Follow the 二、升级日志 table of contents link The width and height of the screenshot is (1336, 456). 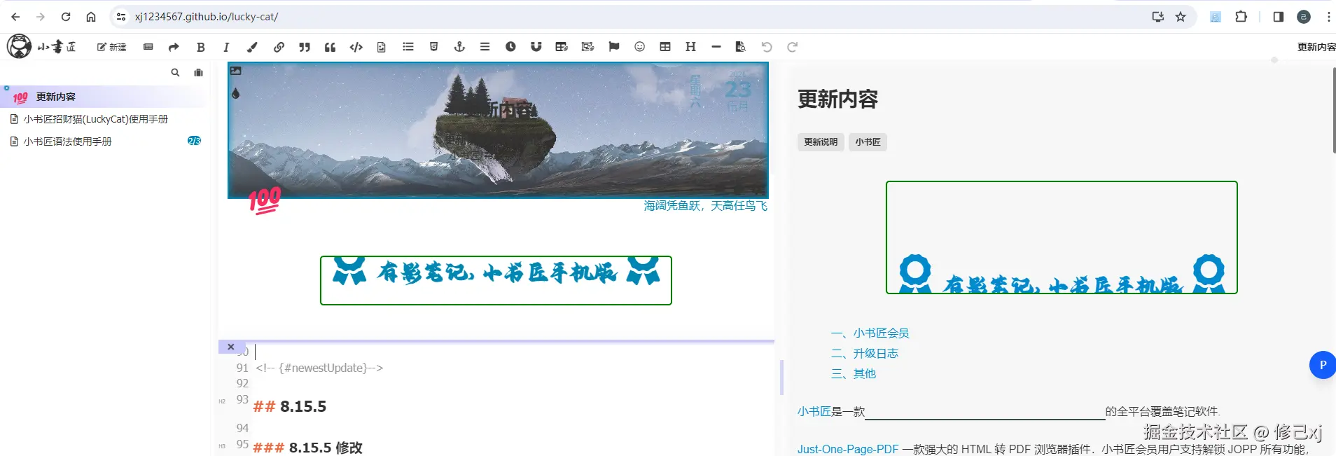click(x=864, y=354)
